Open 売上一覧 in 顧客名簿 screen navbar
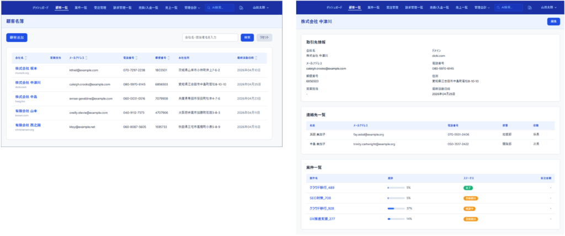The height and width of the screenshot is (236, 565). click(171, 8)
